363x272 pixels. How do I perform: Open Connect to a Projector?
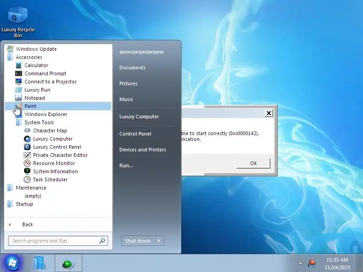tap(50, 82)
